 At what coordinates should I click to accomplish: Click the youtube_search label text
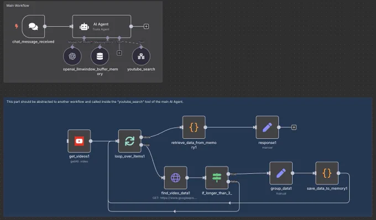point(141,69)
